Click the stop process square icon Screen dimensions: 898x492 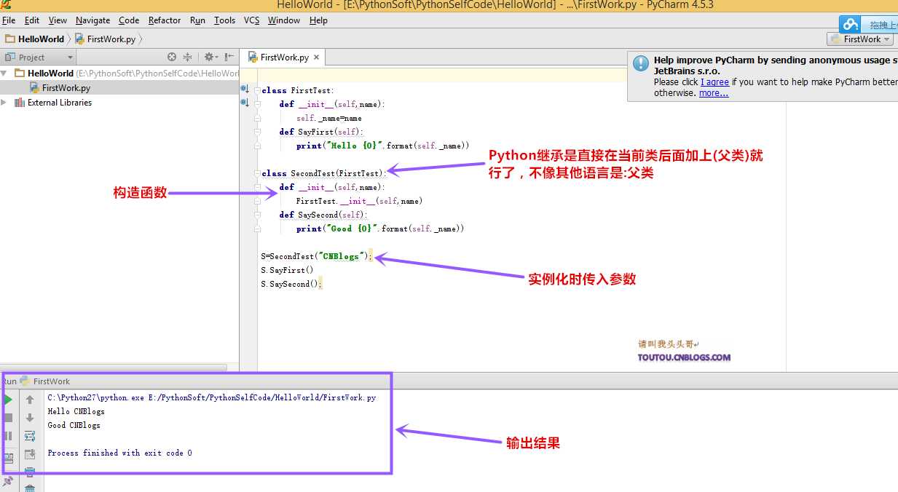[8, 418]
